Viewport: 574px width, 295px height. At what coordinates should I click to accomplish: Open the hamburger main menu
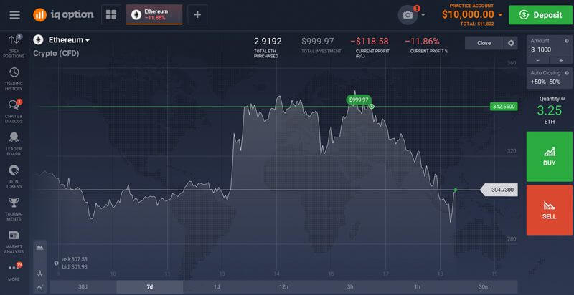15,15
